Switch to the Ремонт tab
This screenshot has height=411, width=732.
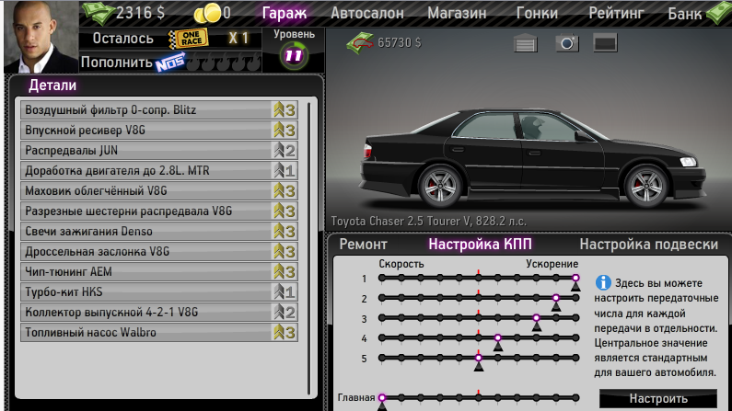(x=363, y=245)
